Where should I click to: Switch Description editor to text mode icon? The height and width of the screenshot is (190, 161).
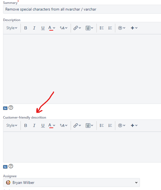[x=5, y=108]
